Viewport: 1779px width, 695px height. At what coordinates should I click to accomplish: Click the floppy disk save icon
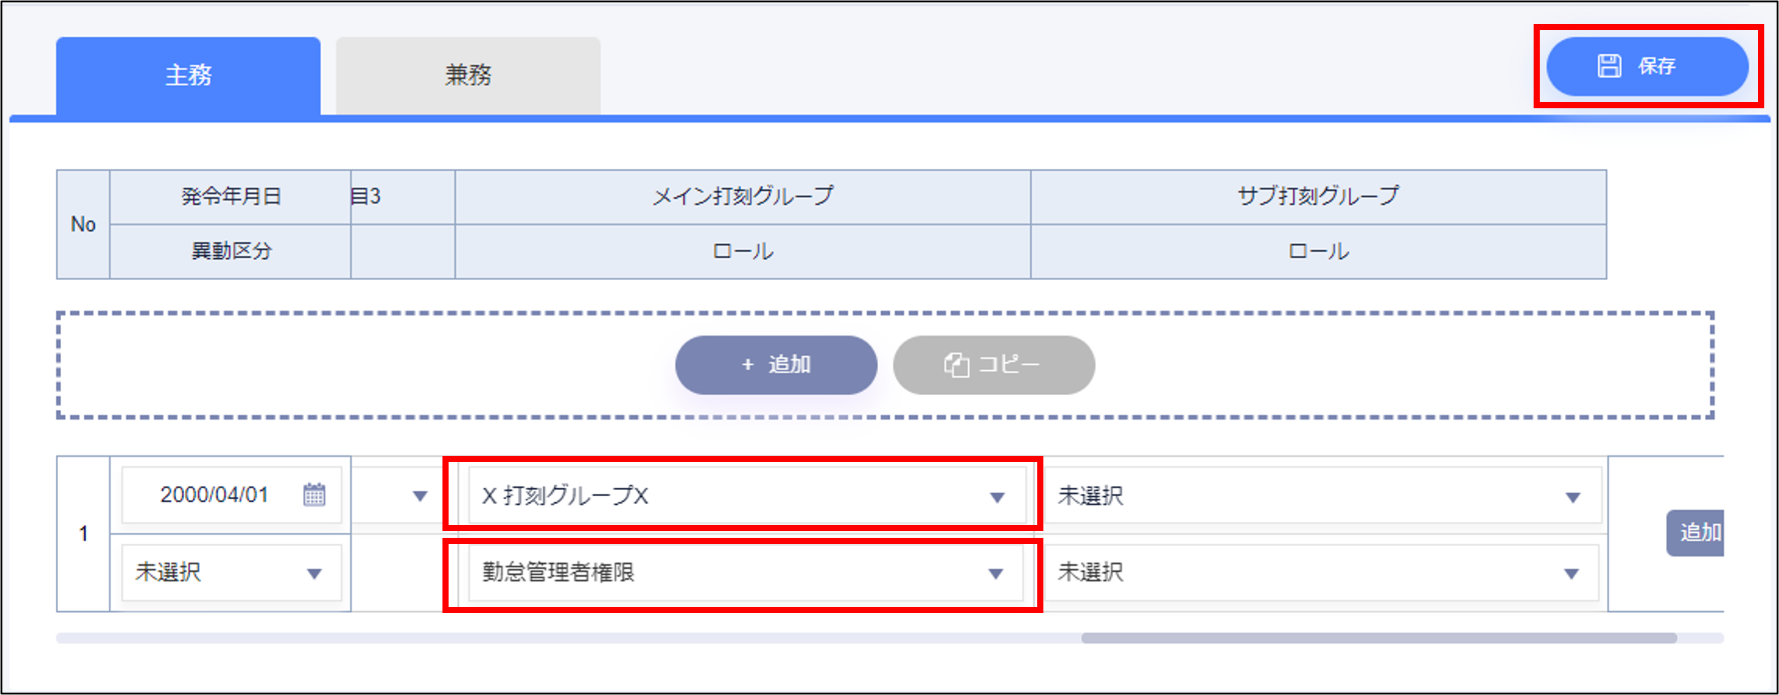tap(1609, 66)
